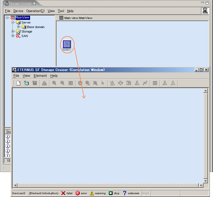Click the (Element Information) status text
Image resolution: width=213 pixels, height=197 pixels.
(44, 193)
